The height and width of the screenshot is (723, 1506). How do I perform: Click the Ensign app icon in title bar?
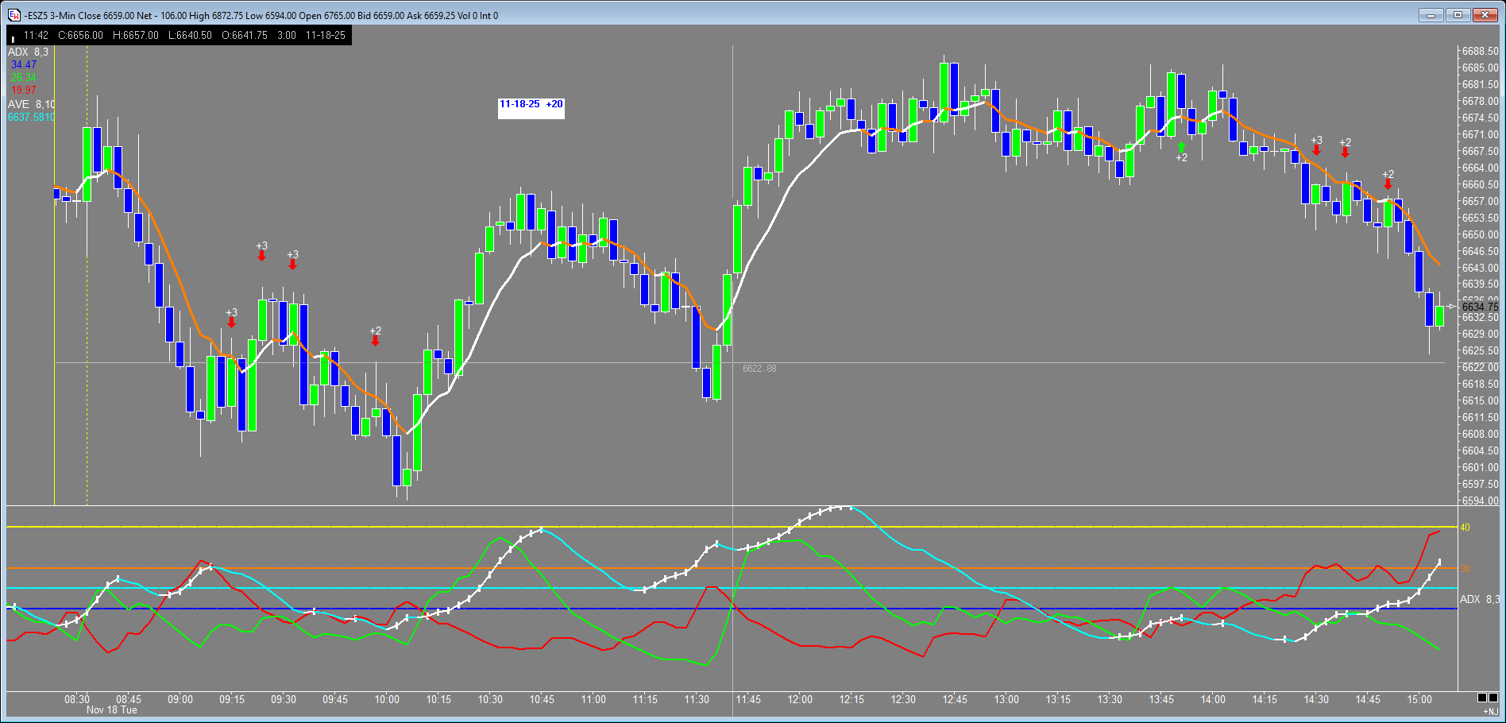14,15
